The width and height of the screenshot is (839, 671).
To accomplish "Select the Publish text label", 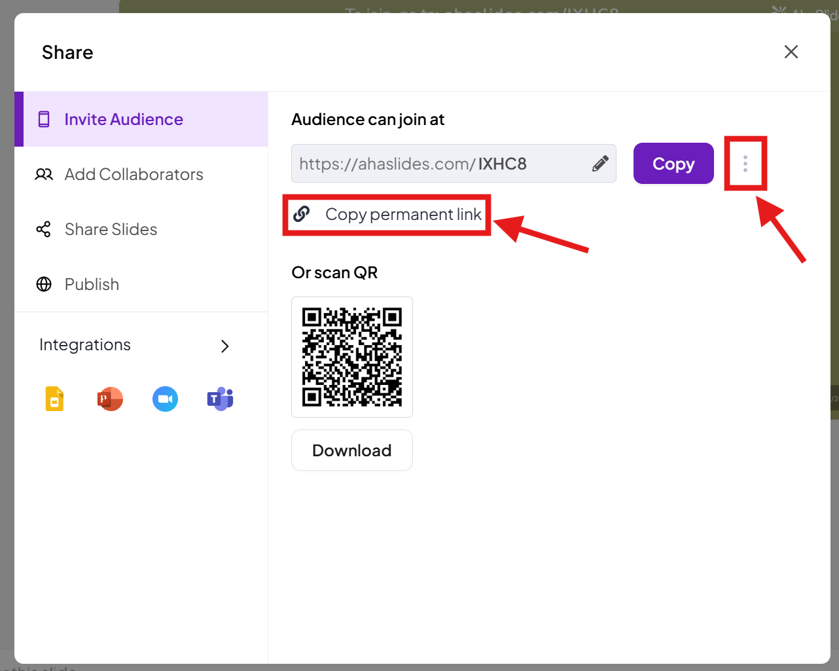I will pos(92,284).
